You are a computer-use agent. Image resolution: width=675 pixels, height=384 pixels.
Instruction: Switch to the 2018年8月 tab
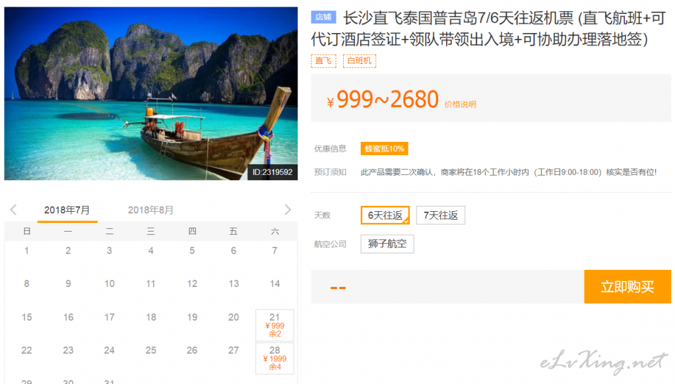click(150, 210)
